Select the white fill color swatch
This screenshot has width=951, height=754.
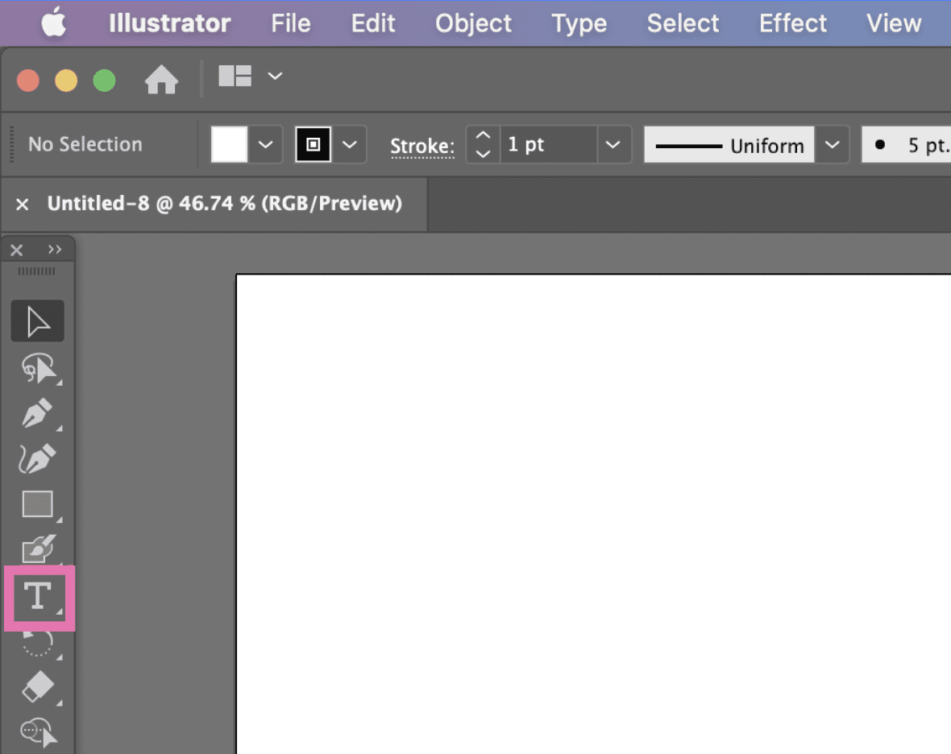[x=228, y=144]
